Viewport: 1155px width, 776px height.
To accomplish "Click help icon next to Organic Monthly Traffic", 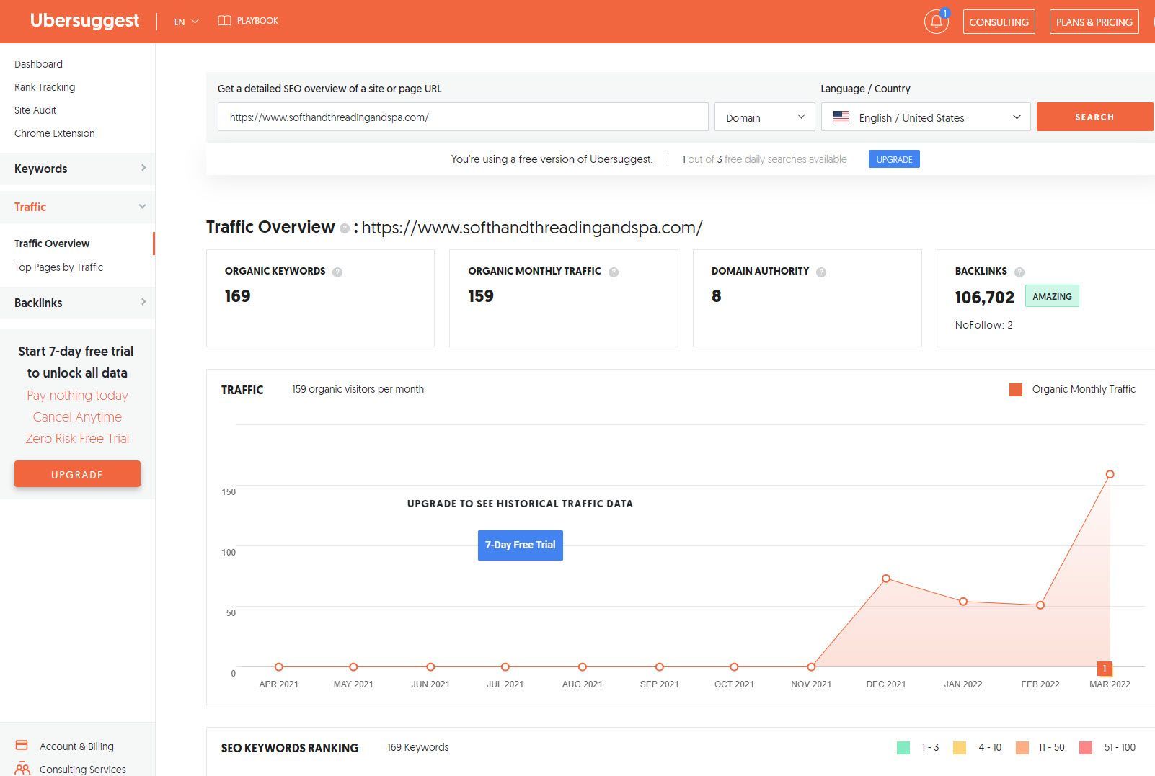I will tap(614, 272).
